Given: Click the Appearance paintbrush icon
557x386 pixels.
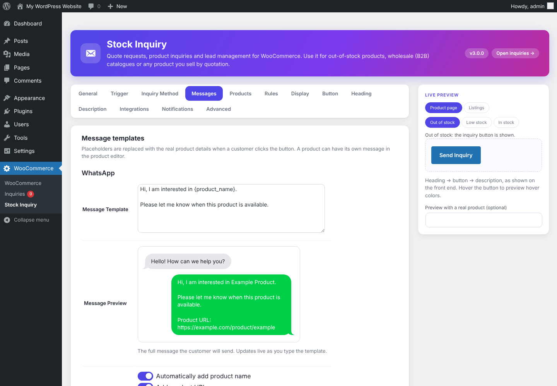Looking at the screenshot, I should coord(7,98).
